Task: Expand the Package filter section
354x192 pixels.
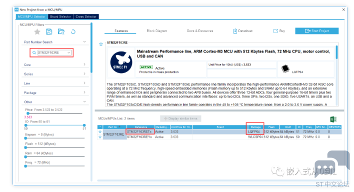Action: [x=54, y=92]
